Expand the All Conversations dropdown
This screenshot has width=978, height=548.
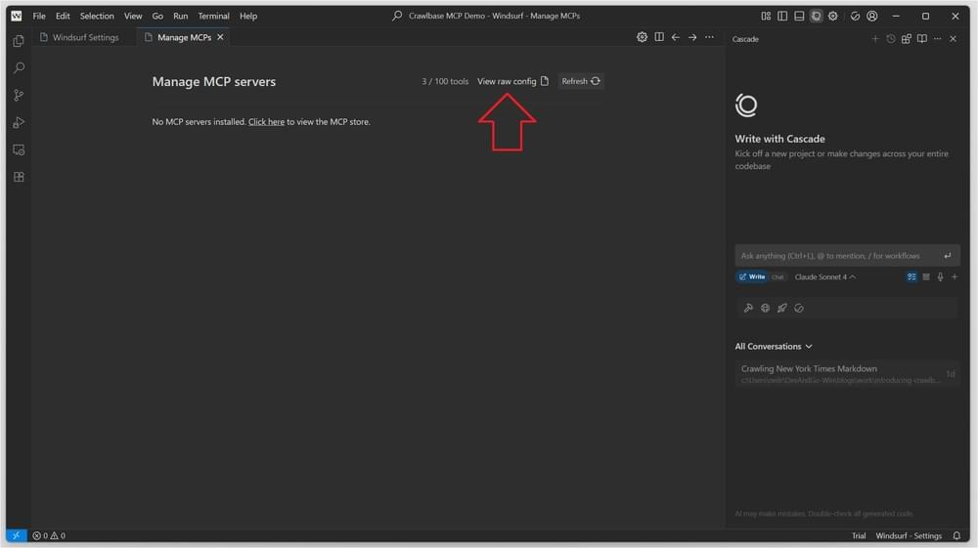point(774,347)
